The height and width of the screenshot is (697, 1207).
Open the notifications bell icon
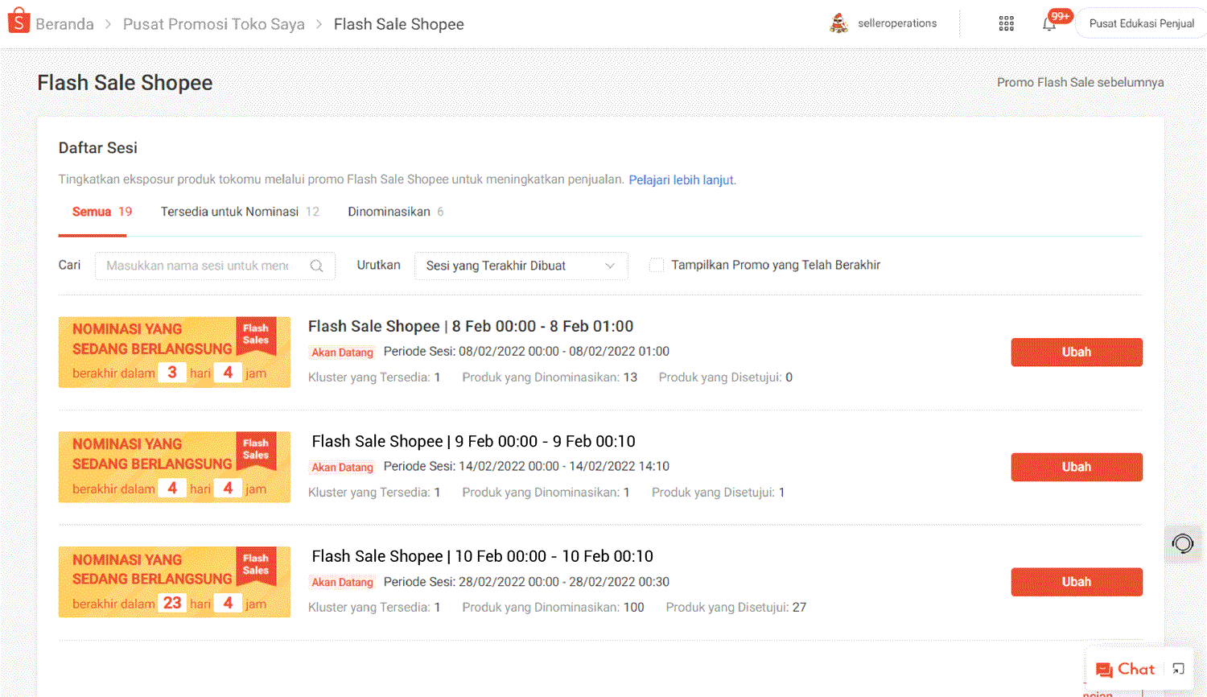pyautogui.click(x=1049, y=23)
